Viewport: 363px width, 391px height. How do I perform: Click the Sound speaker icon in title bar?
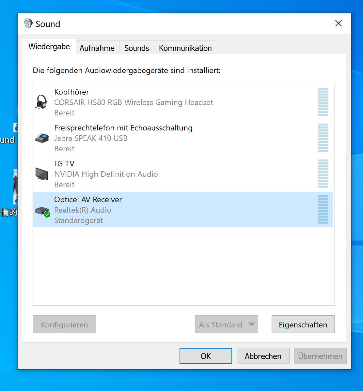click(28, 23)
